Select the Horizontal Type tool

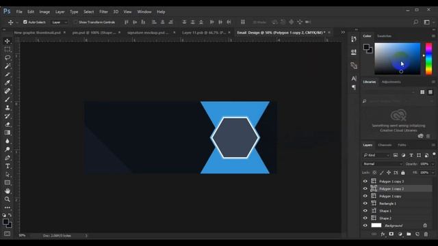tap(8, 166)
